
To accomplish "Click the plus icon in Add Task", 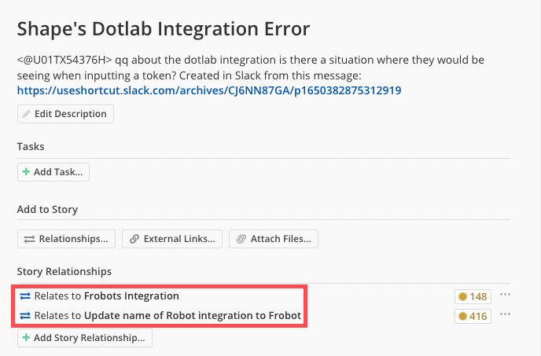I will tap(26, 172).
